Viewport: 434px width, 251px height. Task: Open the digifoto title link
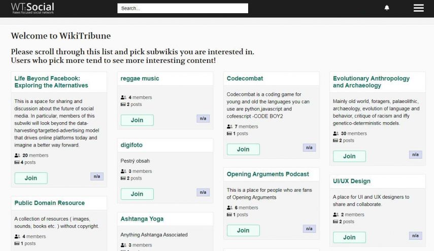click(x=131, y=145)
